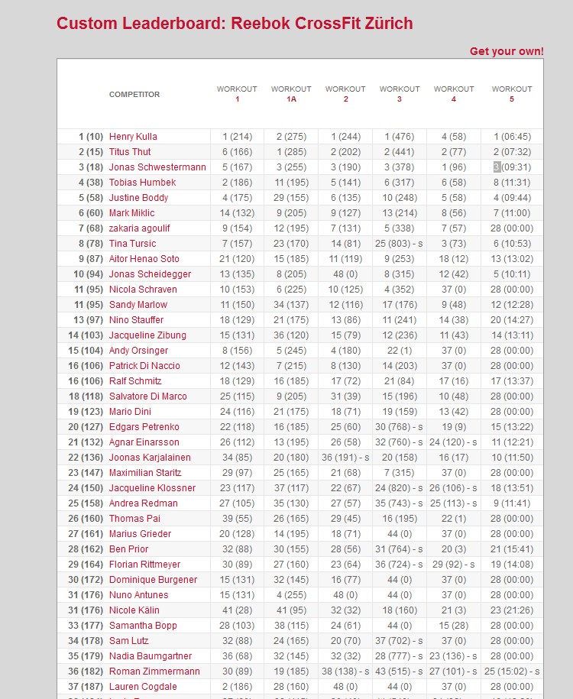Click Joonas Karjalainen's Workout 2 score 36 (191) - s

point(345,458)
